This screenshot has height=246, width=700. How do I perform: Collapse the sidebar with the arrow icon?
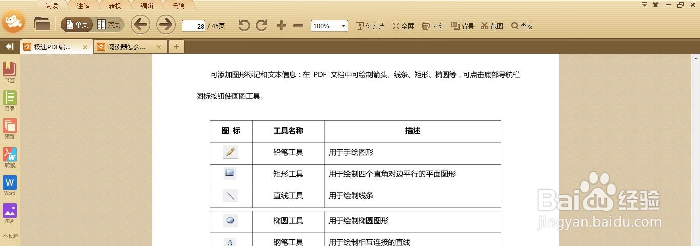tap(9, 47)
